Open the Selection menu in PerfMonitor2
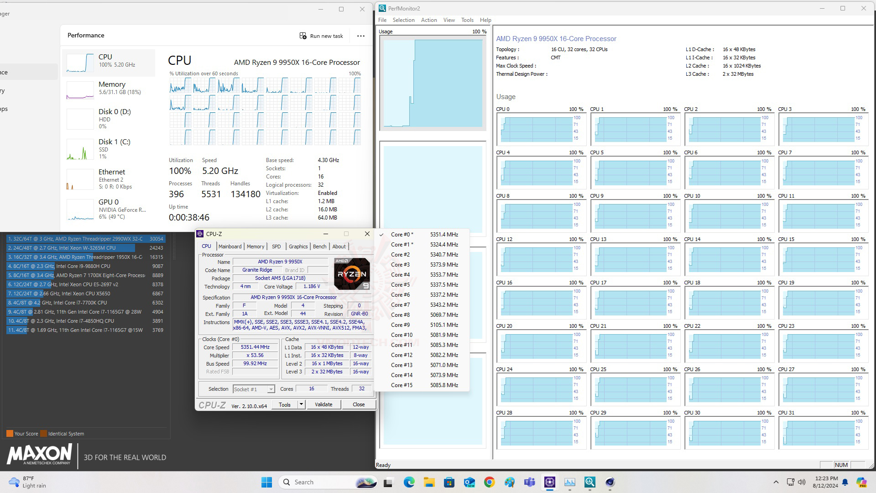876x493 pixels. [x=403, y=20]
